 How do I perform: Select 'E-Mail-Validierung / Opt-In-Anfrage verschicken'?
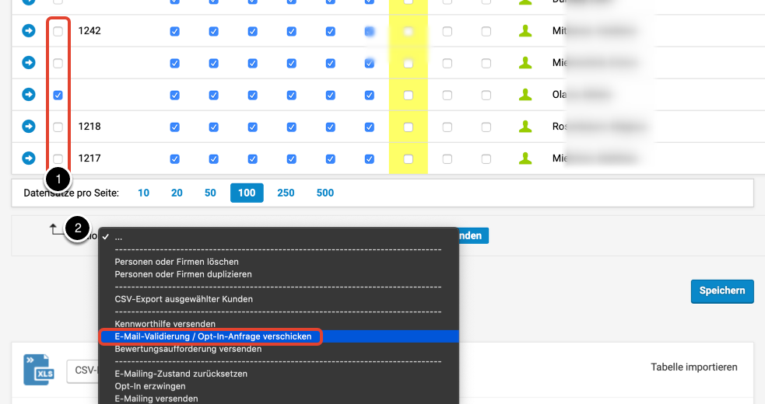point(212,336)
